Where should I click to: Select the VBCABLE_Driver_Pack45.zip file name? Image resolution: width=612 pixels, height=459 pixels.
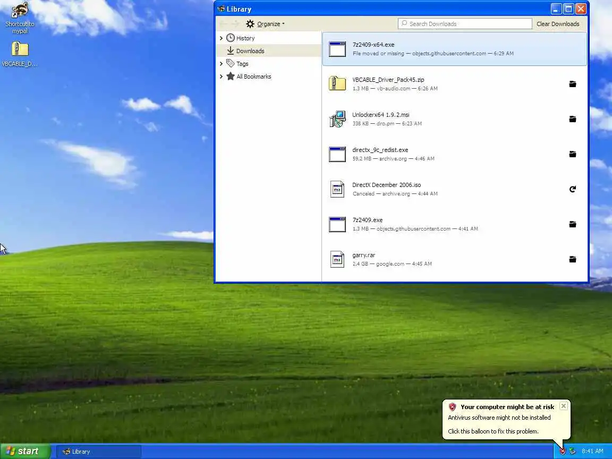pos(388,80)
